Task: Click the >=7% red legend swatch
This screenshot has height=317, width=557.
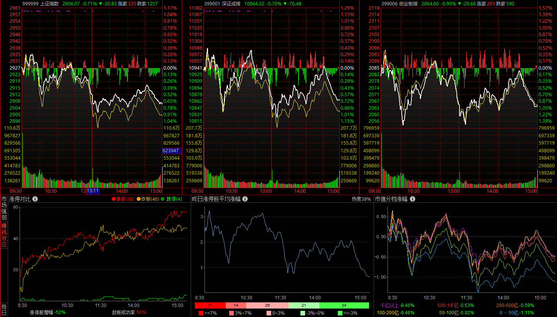Action: tap(201, 313)
